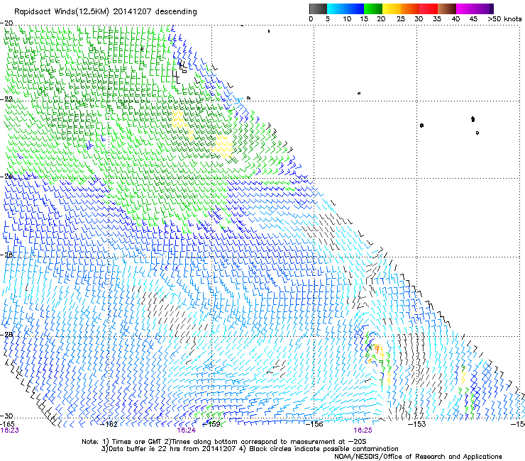Click the '>50 knots' legend label
The width and height of the screenshot is (525, 461).
click(504, 19)
